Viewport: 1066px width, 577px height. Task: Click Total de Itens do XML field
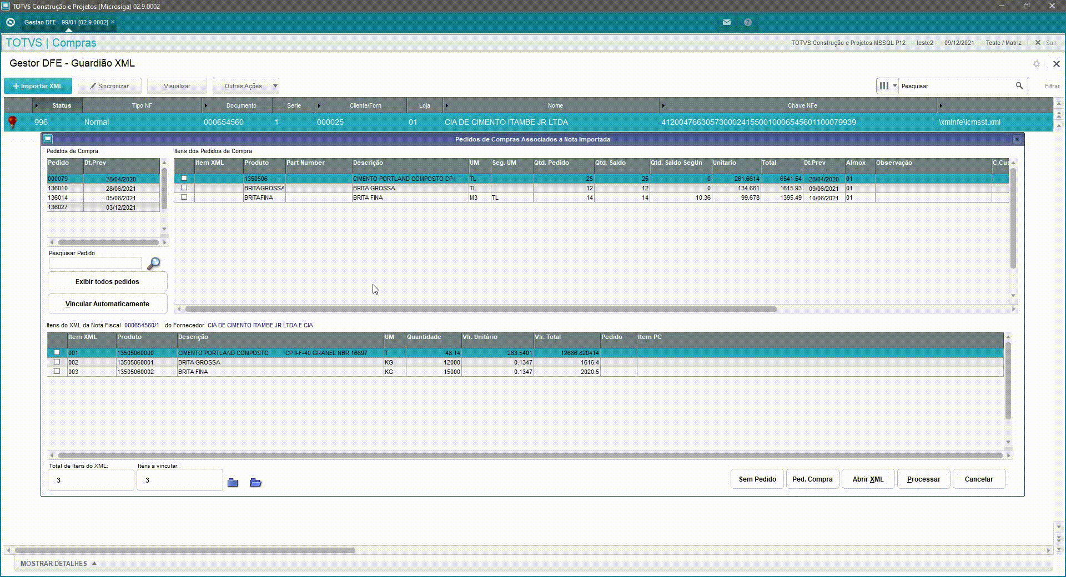pos(91,480)
